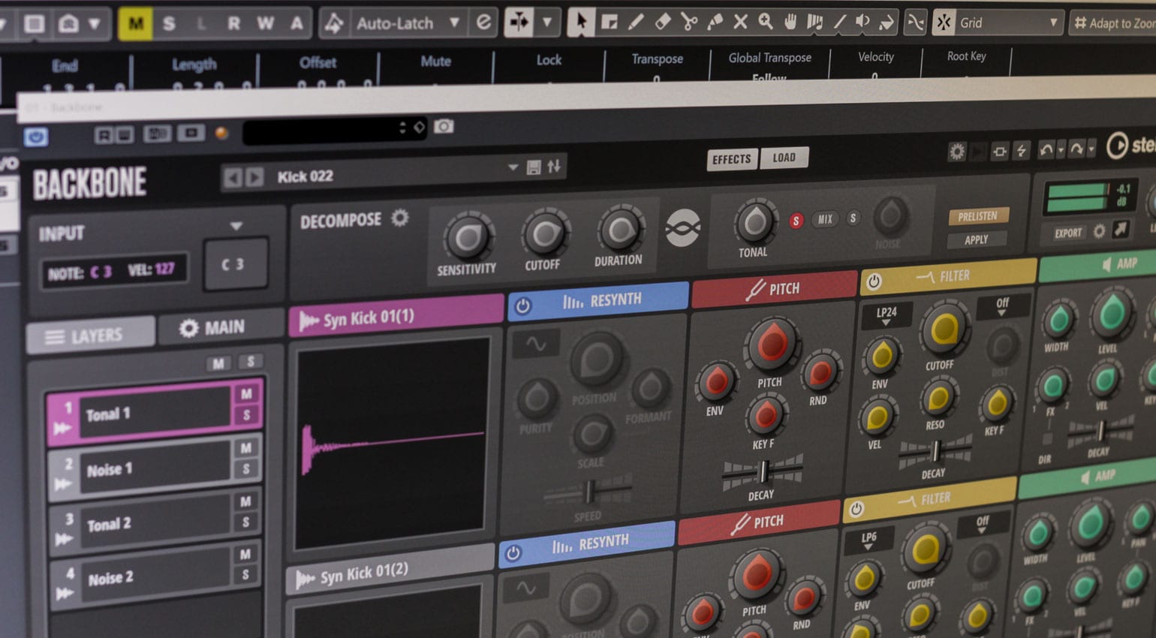Open the LP6 filter type dropdown
1156x638 pixels.
coord(869,540)
